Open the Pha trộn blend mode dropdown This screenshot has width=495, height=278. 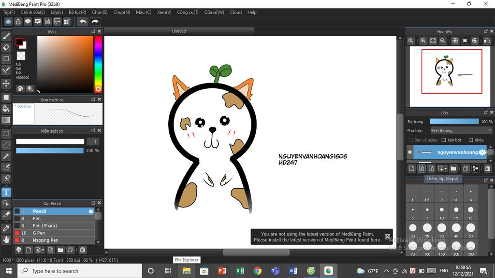click(x=461, y=130)
